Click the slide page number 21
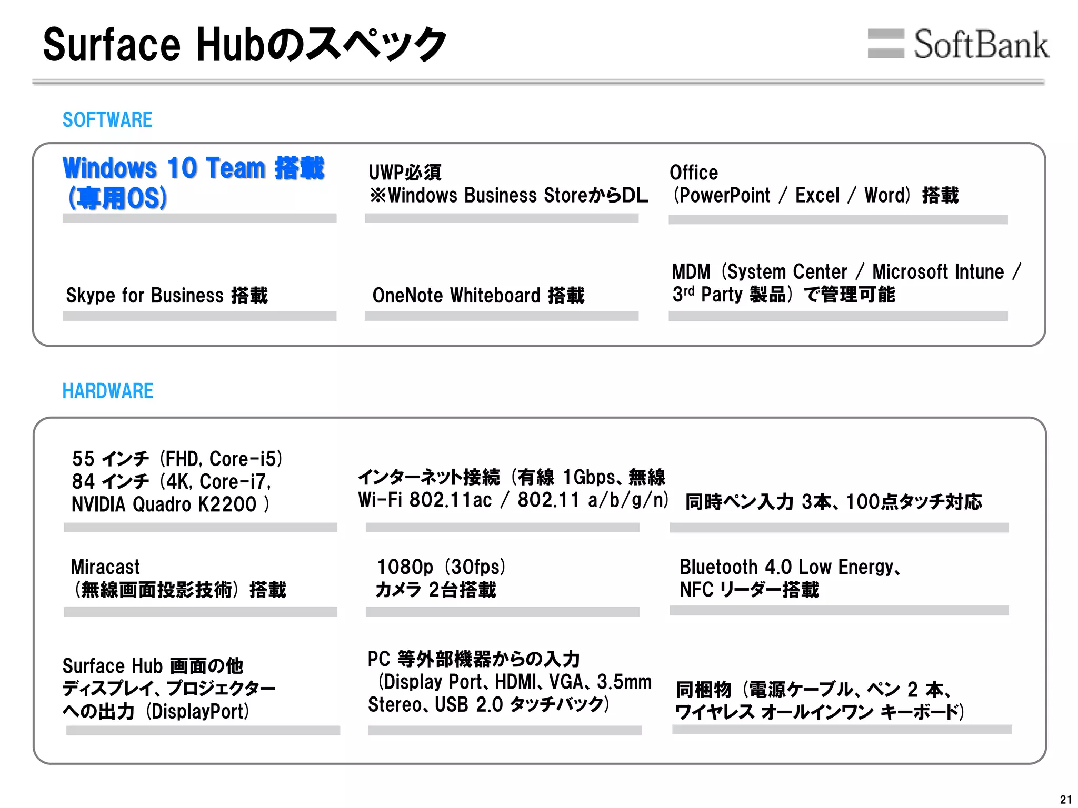The image size is (1078, 808). pos(1066,800)
